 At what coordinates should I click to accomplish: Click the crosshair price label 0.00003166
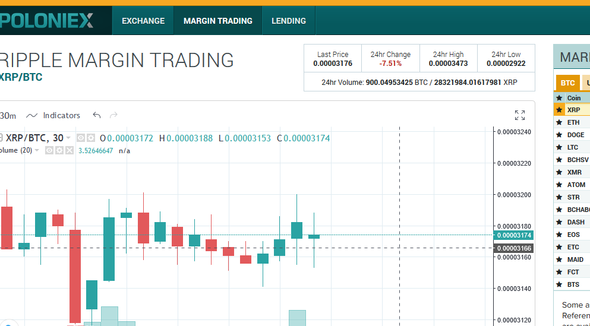[513, 248]
